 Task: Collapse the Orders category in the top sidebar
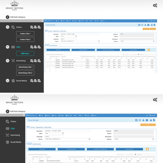7,27
